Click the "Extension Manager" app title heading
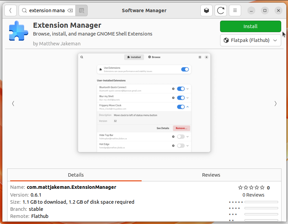Image resolution: width=288 pixels, height=224 pixels. 67,25
